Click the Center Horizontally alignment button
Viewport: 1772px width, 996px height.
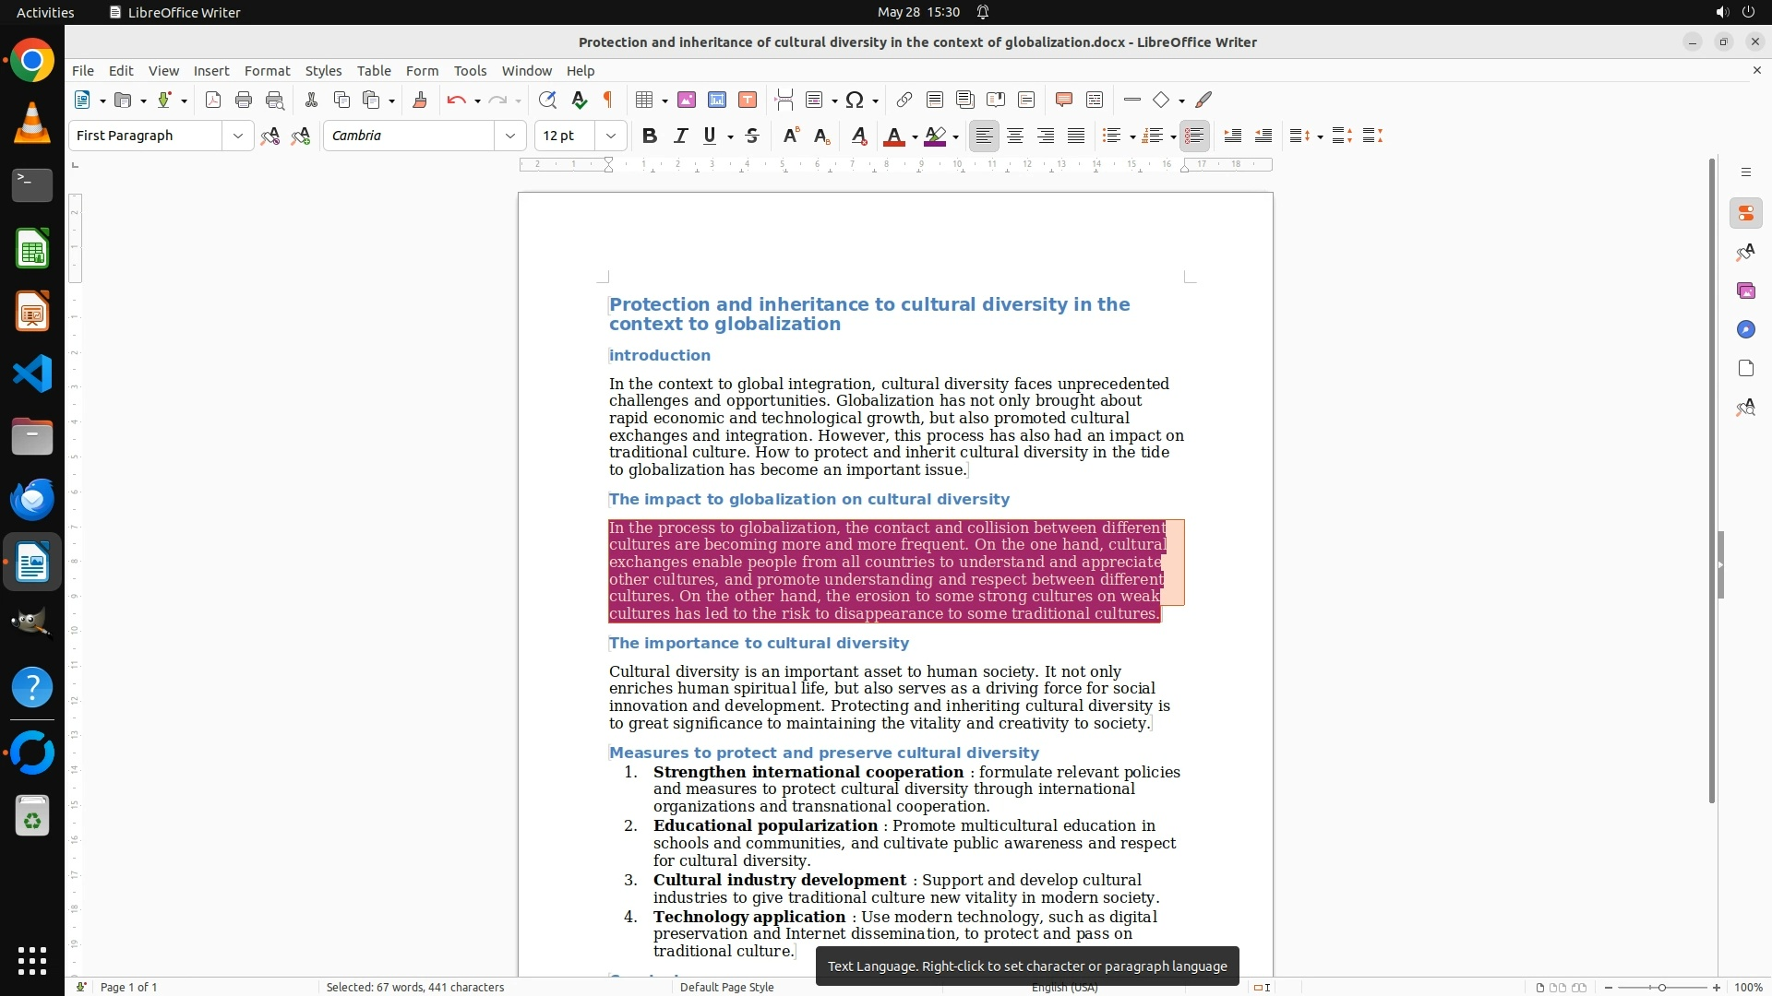pyautogui.click(x=1015, y=136)
